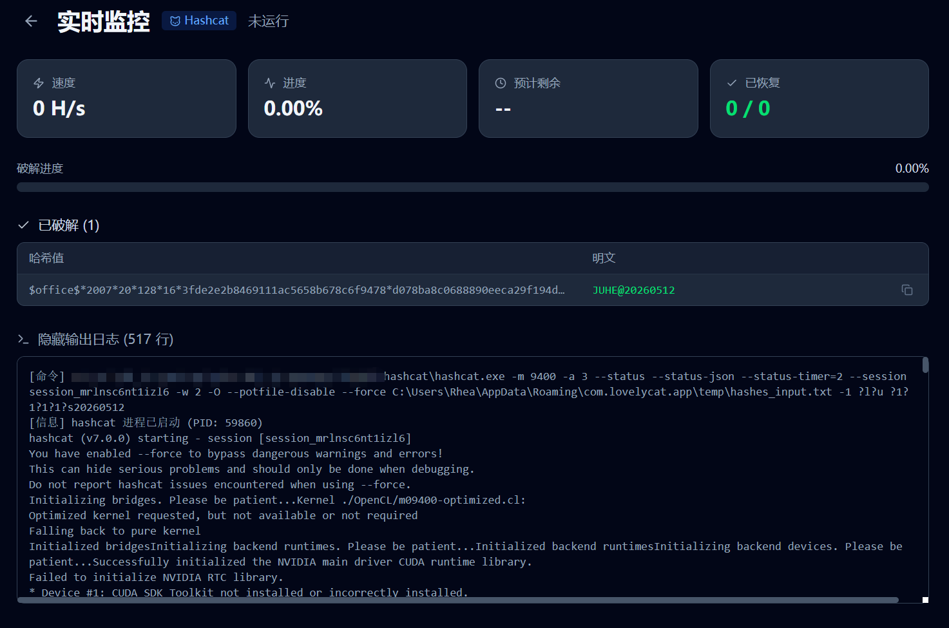Viewport: 949px width, 628px height.
Task: Click the '[信息] hashcat 进程已启动' log line
Action: (146, 423)
